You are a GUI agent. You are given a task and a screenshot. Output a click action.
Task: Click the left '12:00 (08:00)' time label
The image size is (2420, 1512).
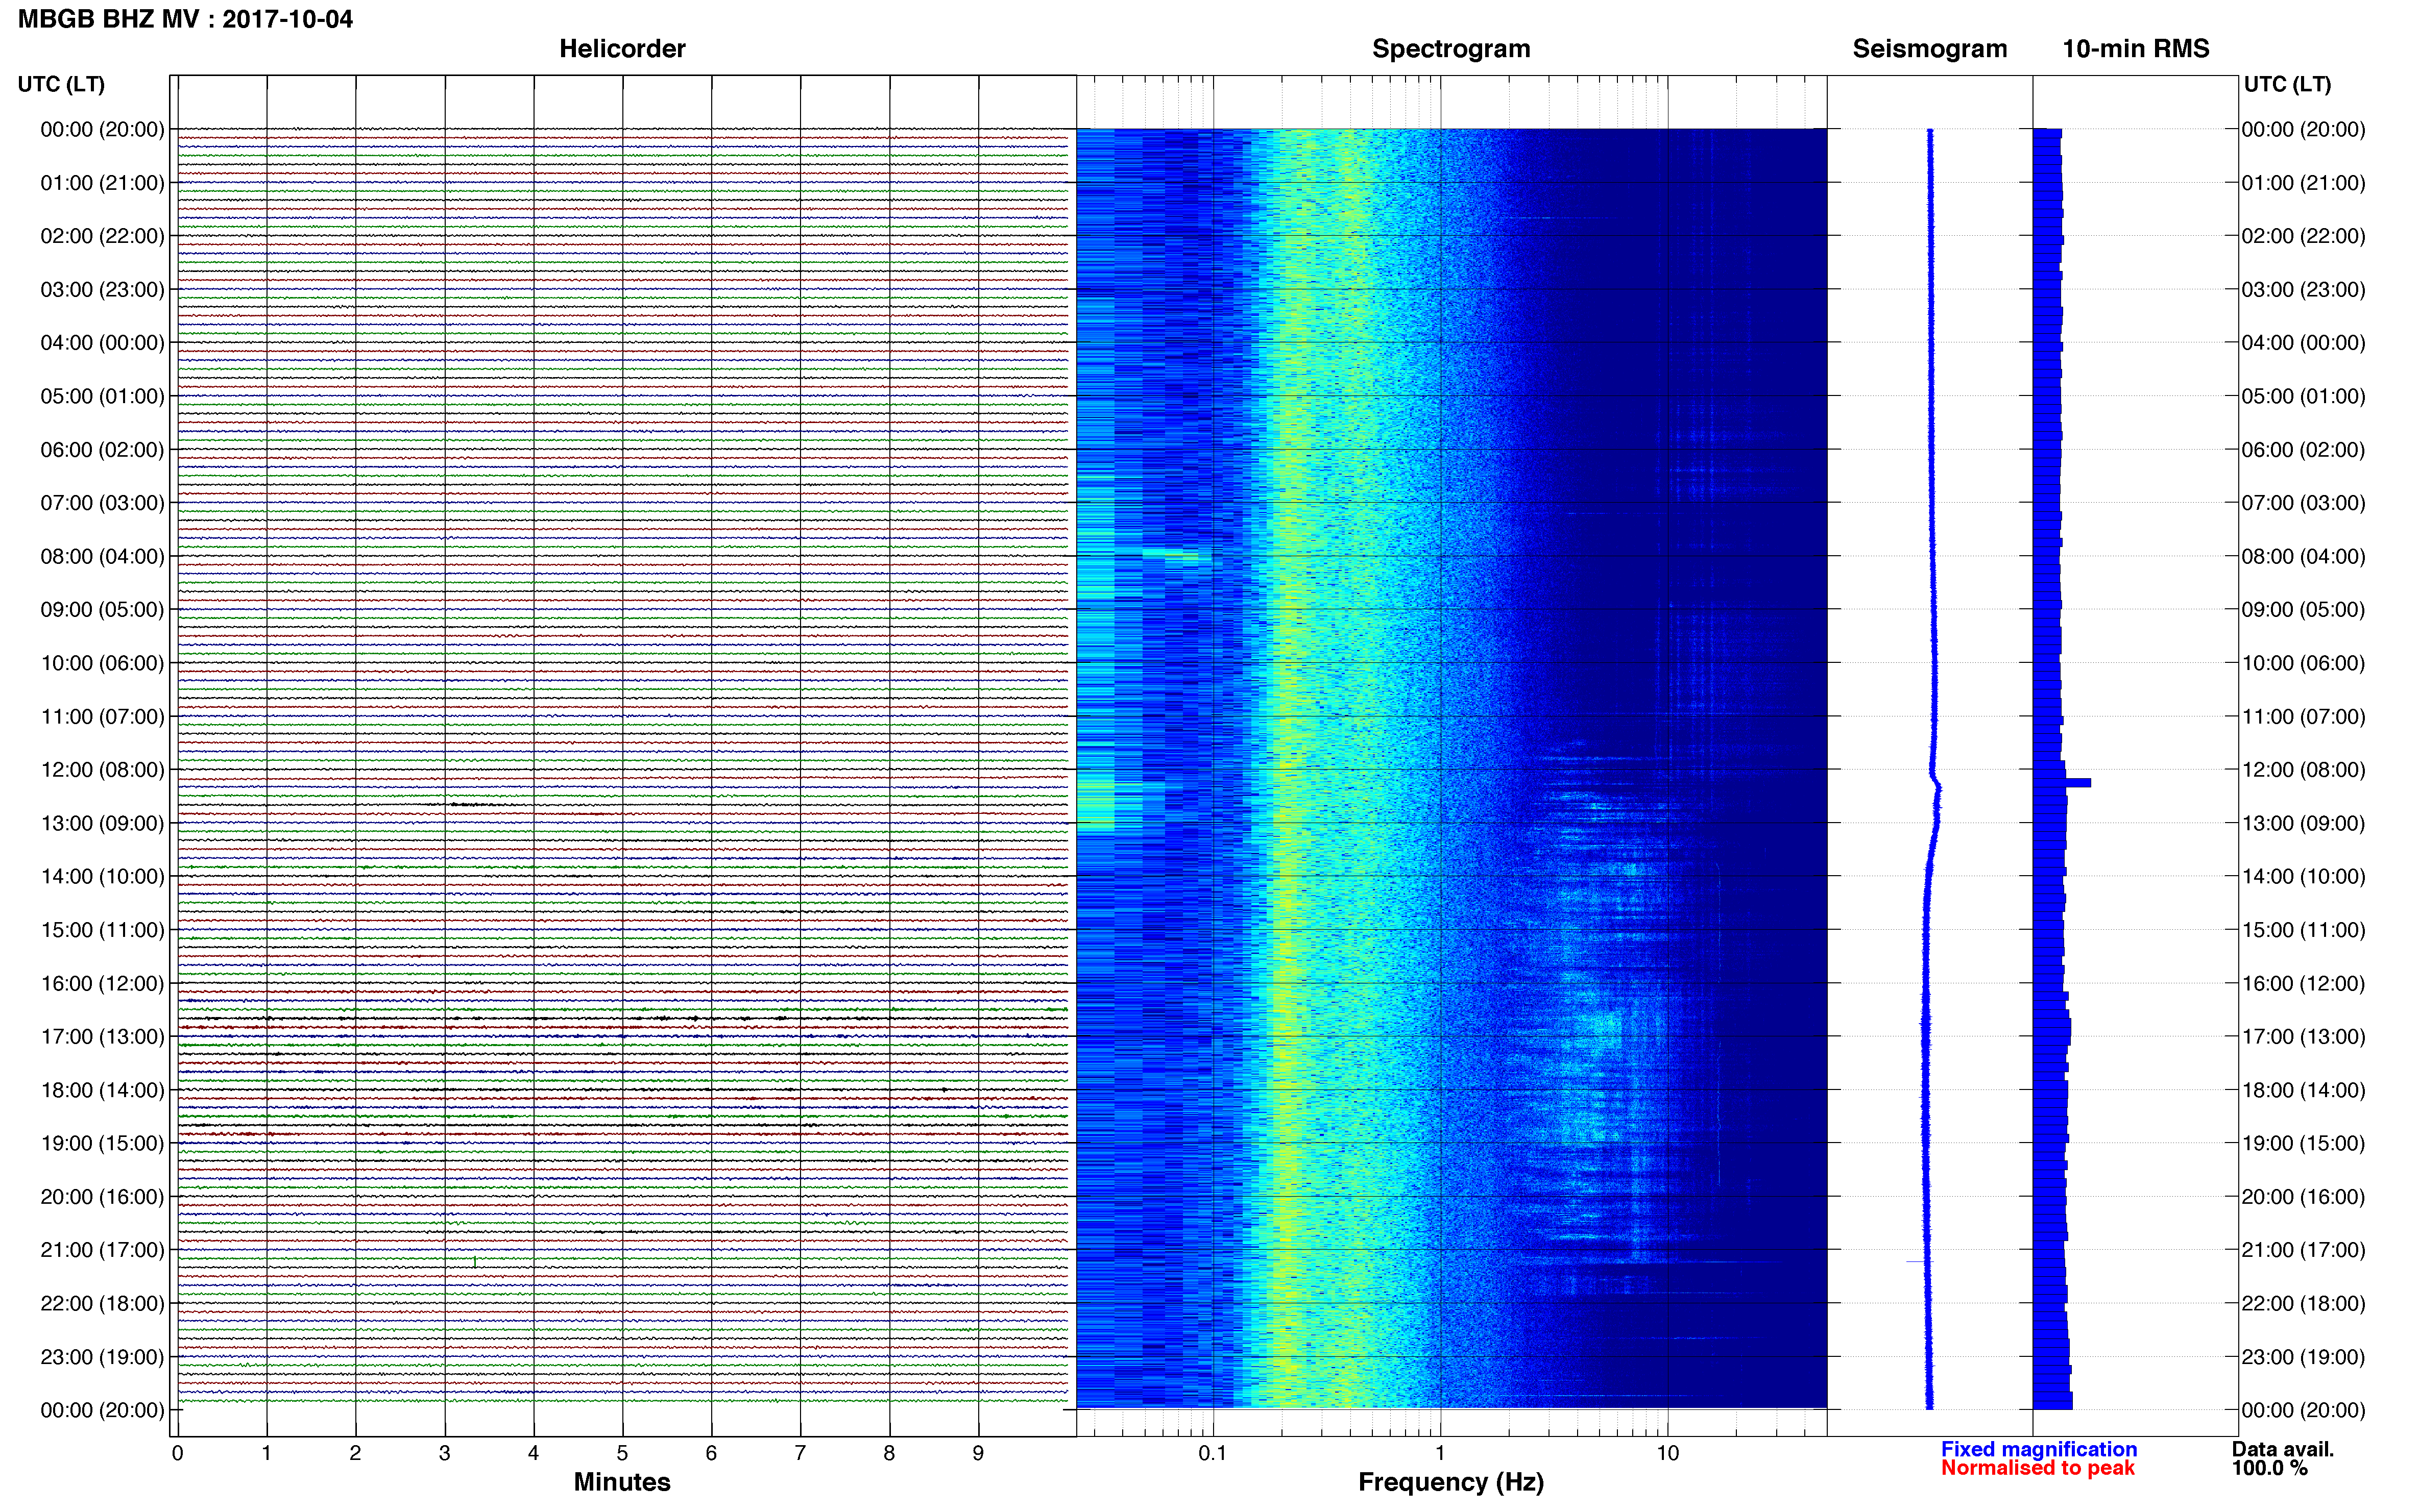point(102,770)
